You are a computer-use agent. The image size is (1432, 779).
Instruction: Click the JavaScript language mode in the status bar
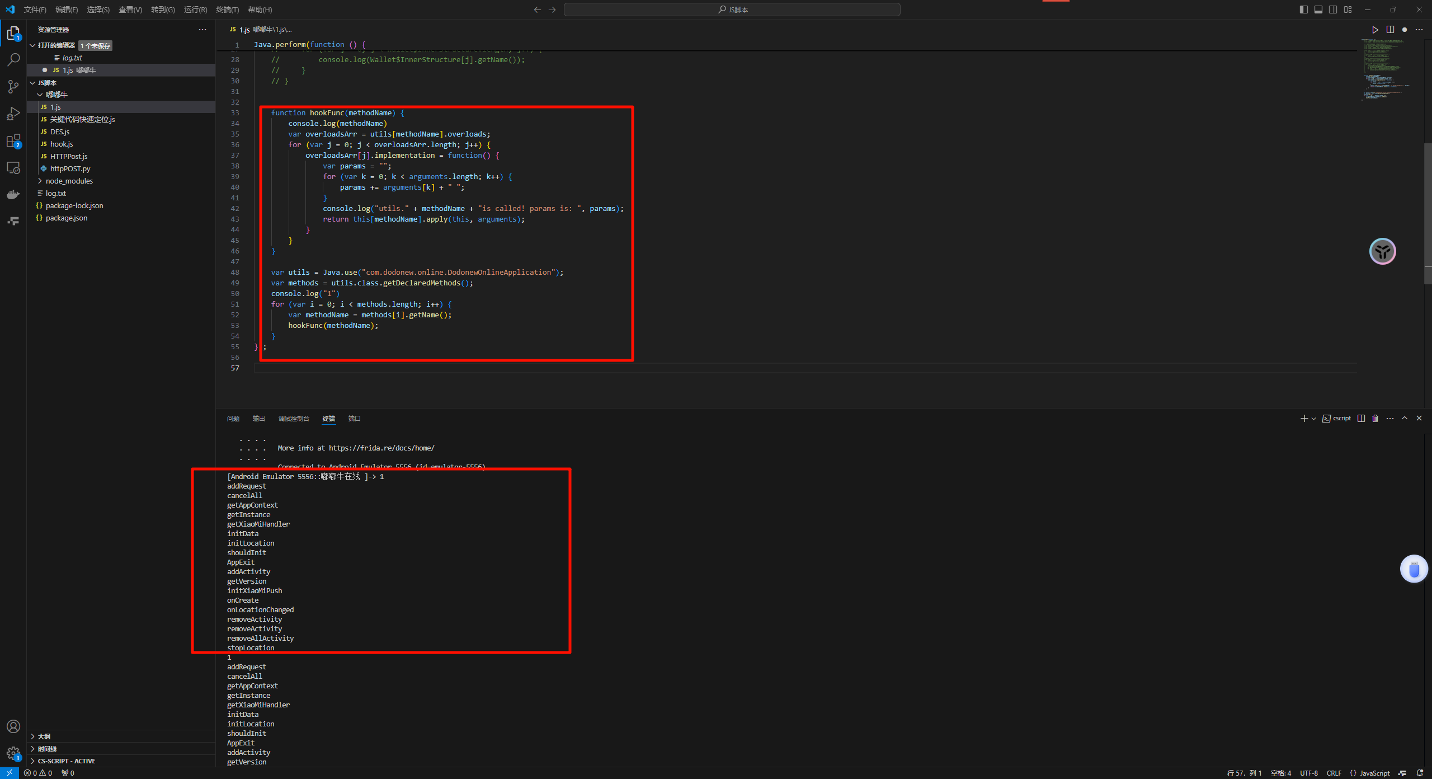point(1374,773)
